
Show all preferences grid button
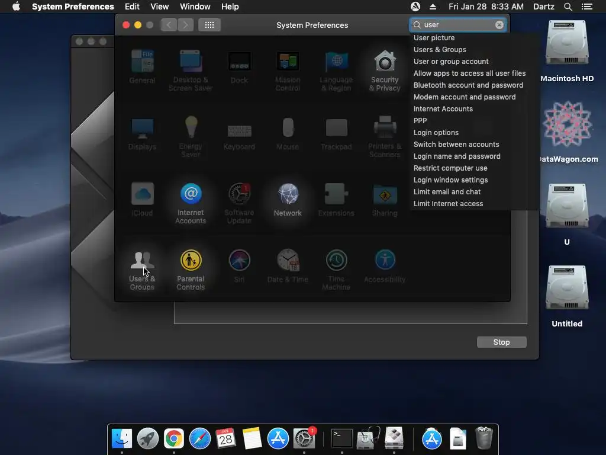209,25
